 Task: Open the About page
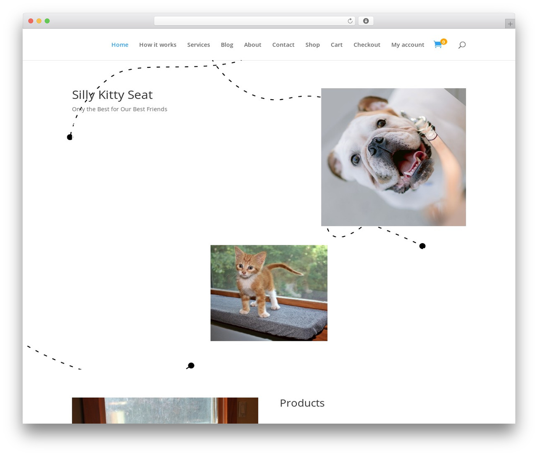pos(253,45)
